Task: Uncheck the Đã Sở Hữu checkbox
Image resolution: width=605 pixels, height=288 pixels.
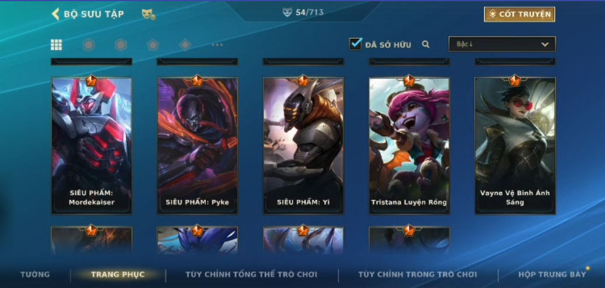Action: coord(355,44)
